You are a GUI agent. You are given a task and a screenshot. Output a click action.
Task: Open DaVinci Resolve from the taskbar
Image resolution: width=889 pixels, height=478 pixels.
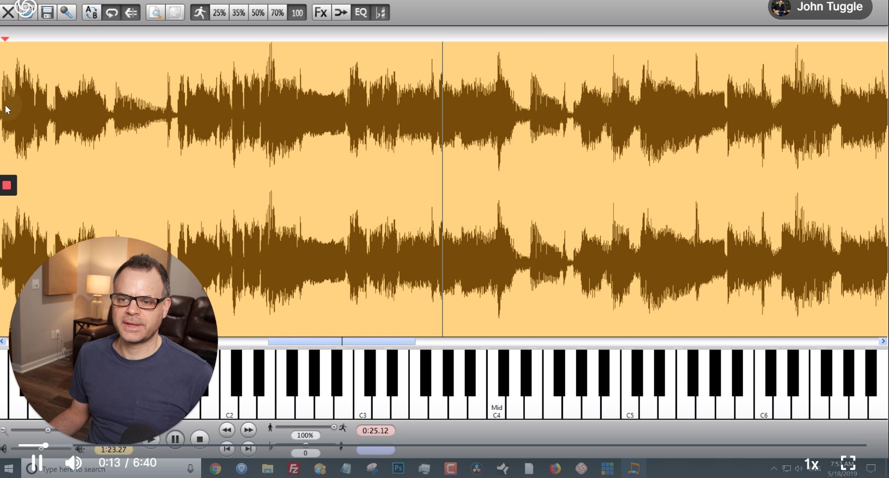pyautogui.click(x=476, y=469)
